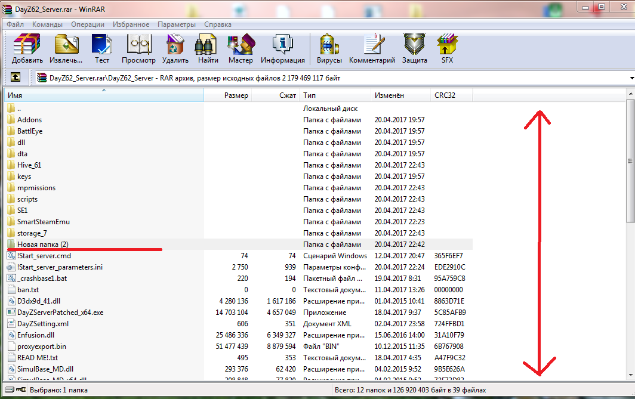
Task: Scan archive with Вирусы tool
Action: coord(329,48)
